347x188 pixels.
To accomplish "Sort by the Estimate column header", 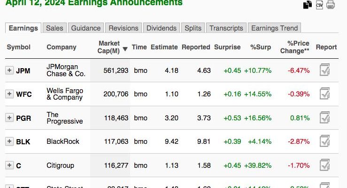I will click(x=164, y=47).
